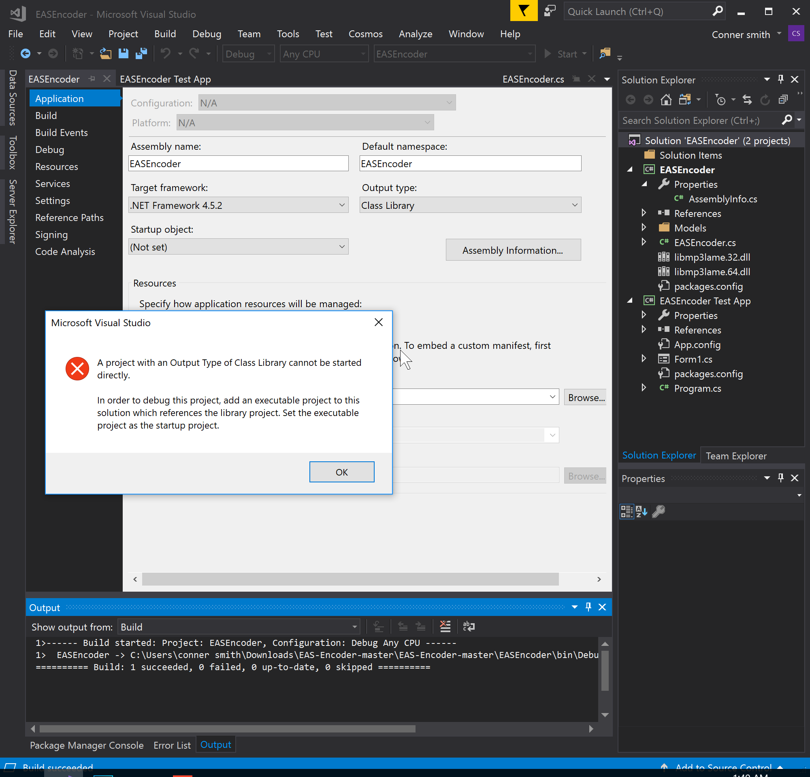Image resolution: width=810 pixels, height=777 pixels.
Task: Open the send feedback icon beside Quick Launch
Action: pyautogui.click(x=550, y=11)
